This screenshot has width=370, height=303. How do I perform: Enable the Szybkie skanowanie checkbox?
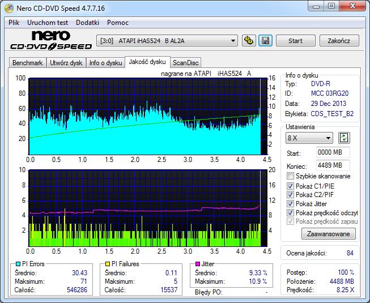(x=290, y=176)
